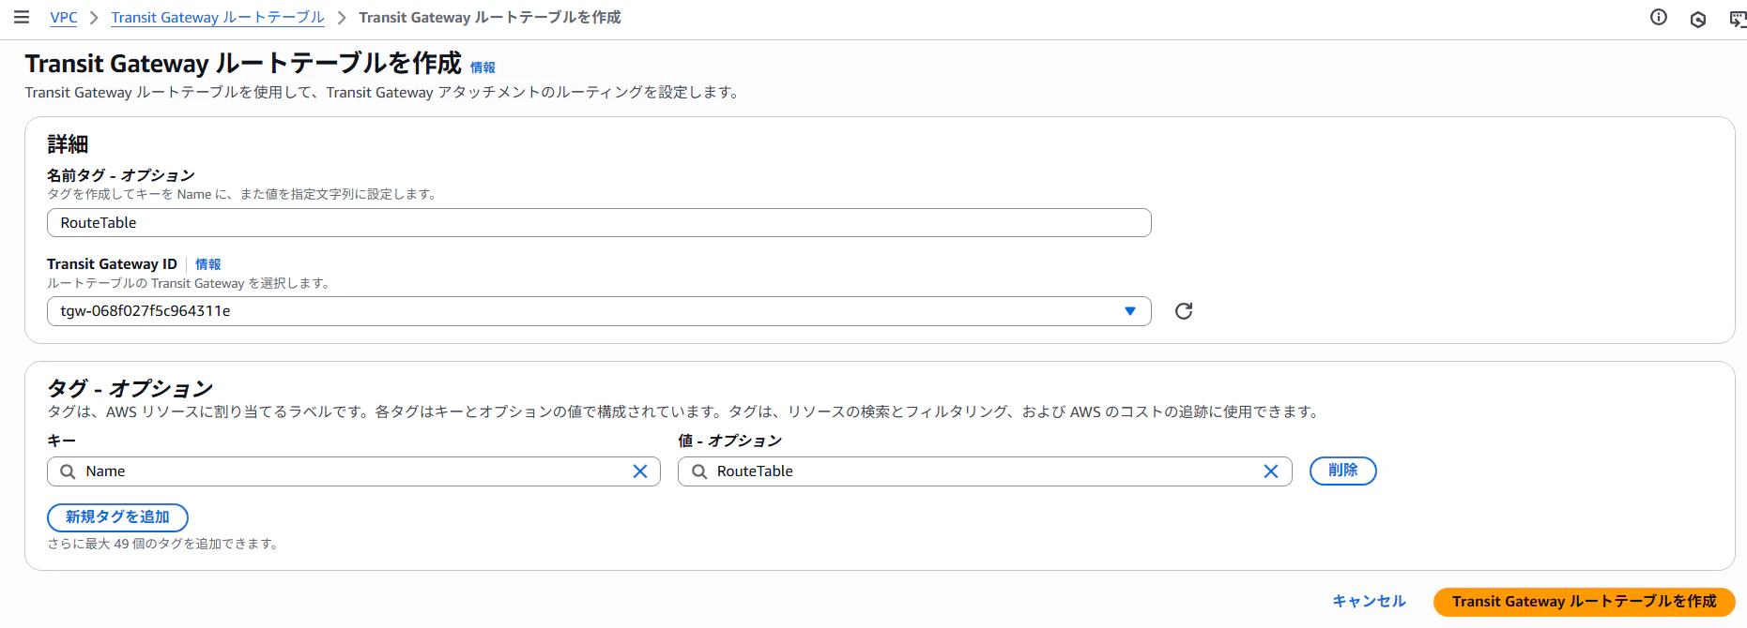Click the 名前タグ - オプション label
This screenshot has height=628, width=1747.
click(x=121, y=175)
